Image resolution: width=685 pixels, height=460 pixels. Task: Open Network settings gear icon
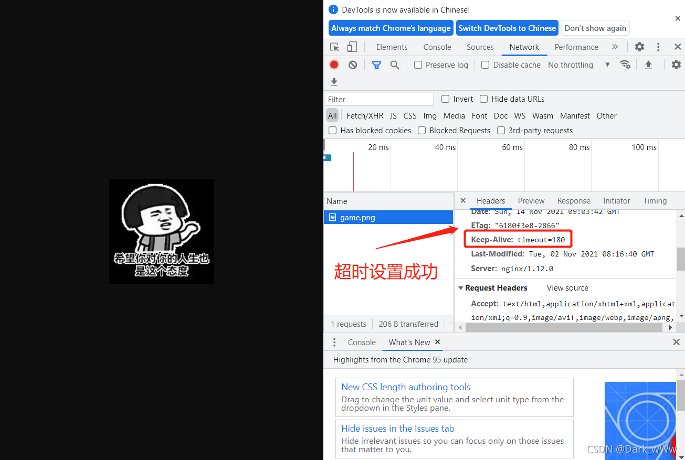click(x=676, y=65)
